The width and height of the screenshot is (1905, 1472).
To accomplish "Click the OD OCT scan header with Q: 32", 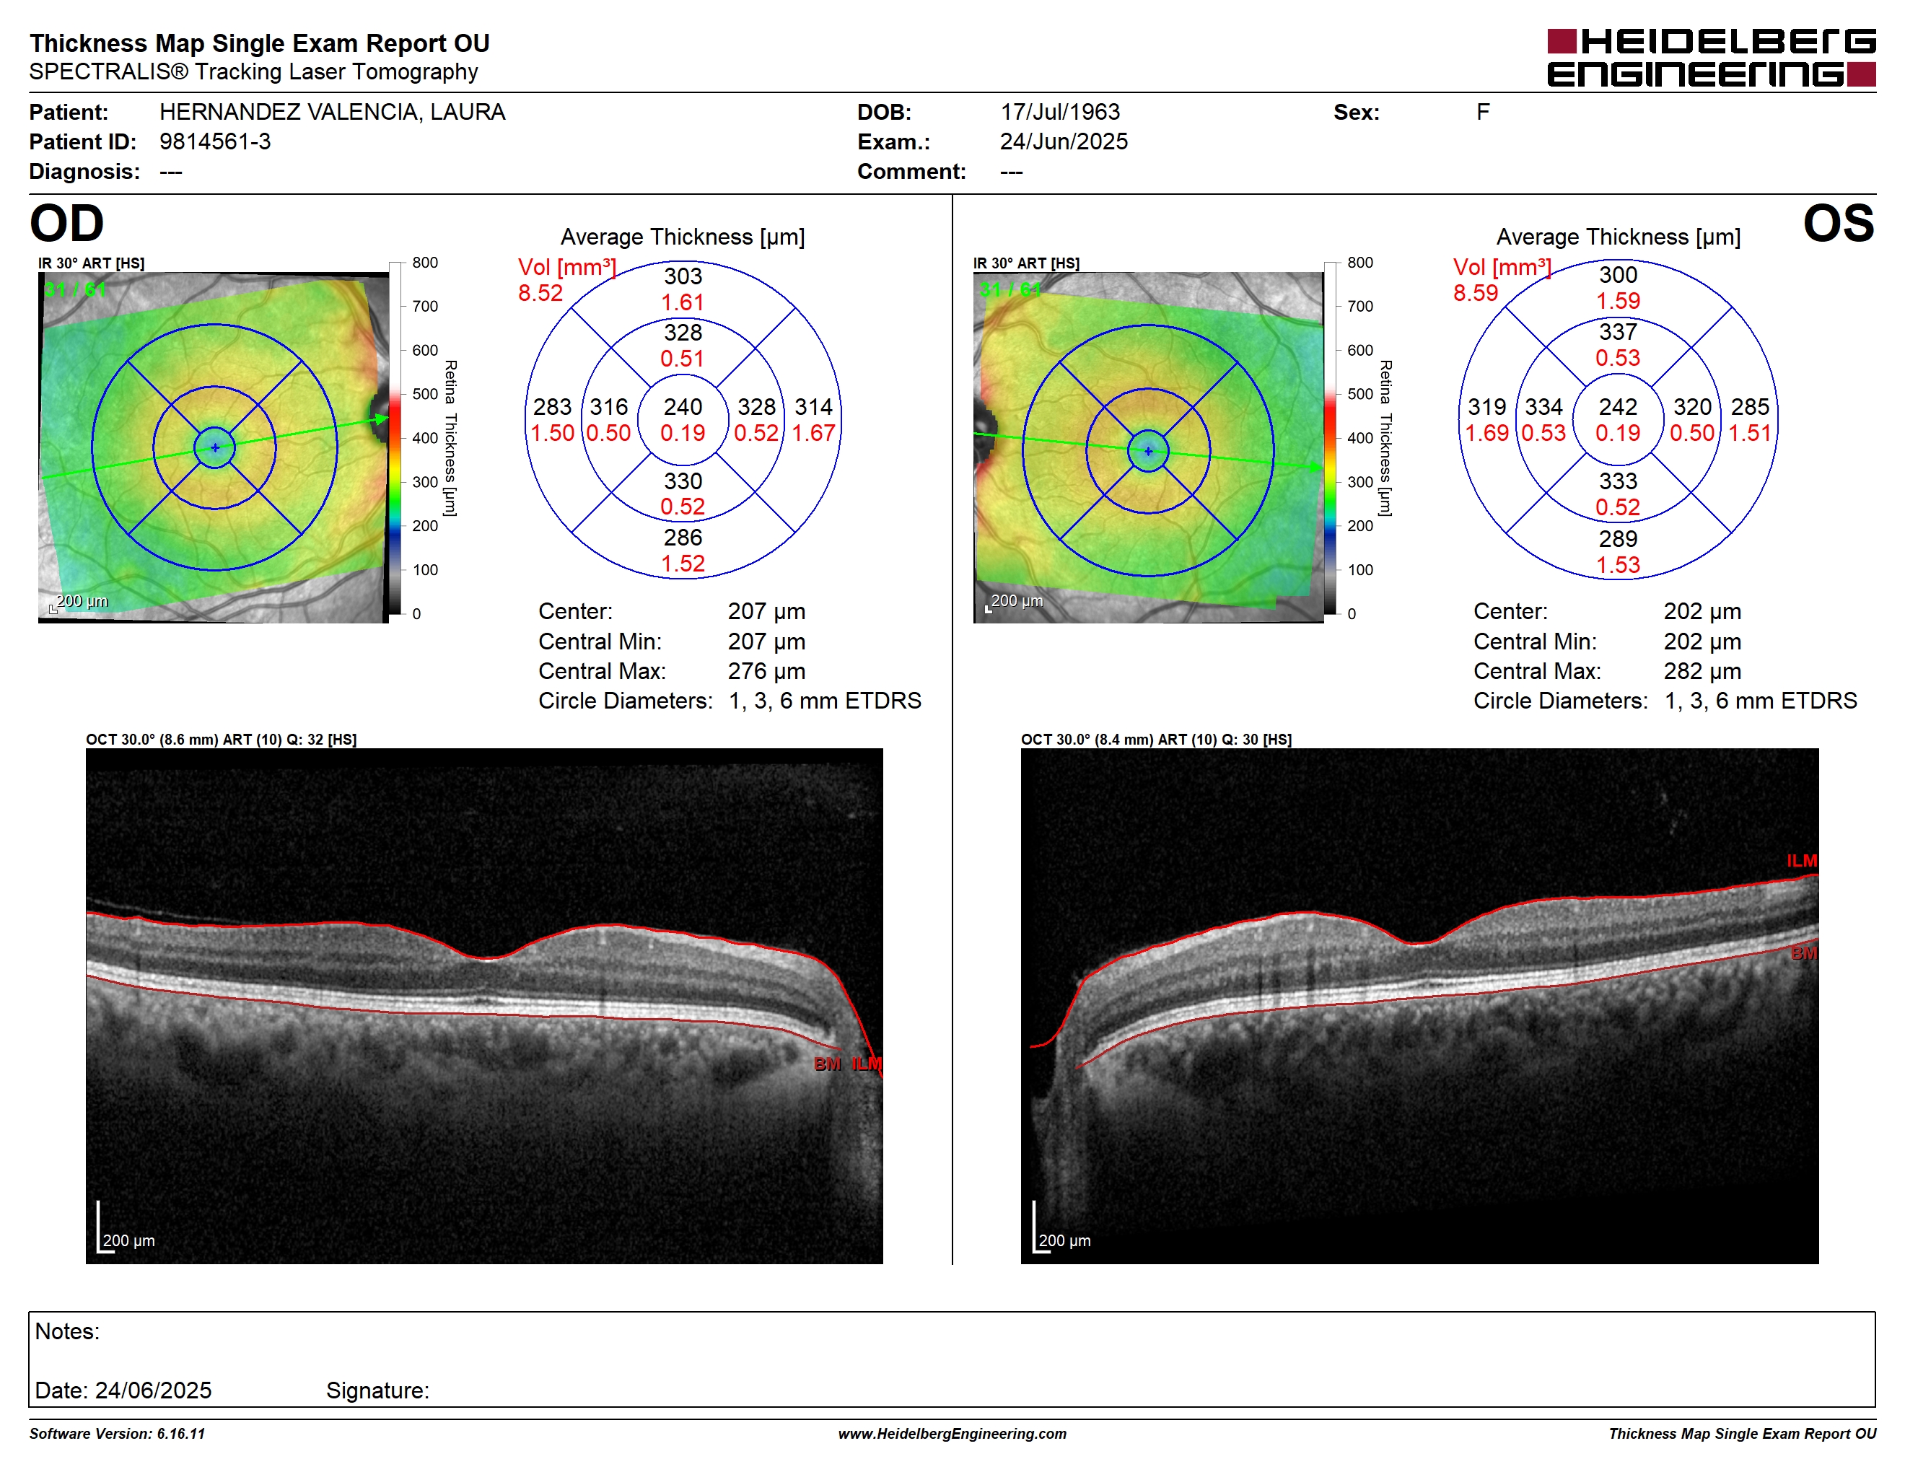I will pyautogui.click(x=222, y=740).
